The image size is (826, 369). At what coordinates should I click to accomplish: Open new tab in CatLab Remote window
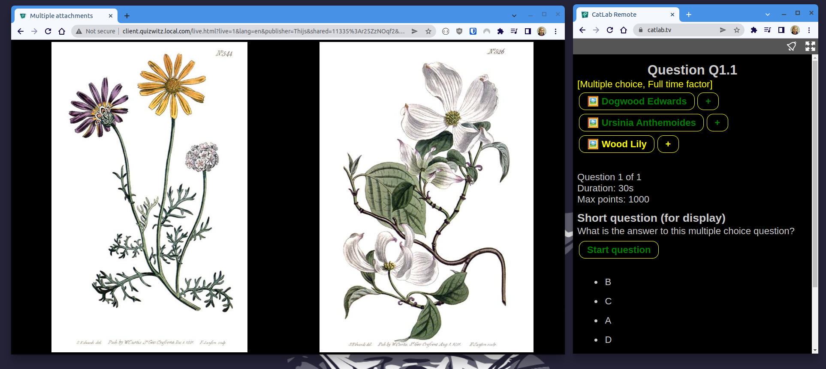click(x=689, y=15)
